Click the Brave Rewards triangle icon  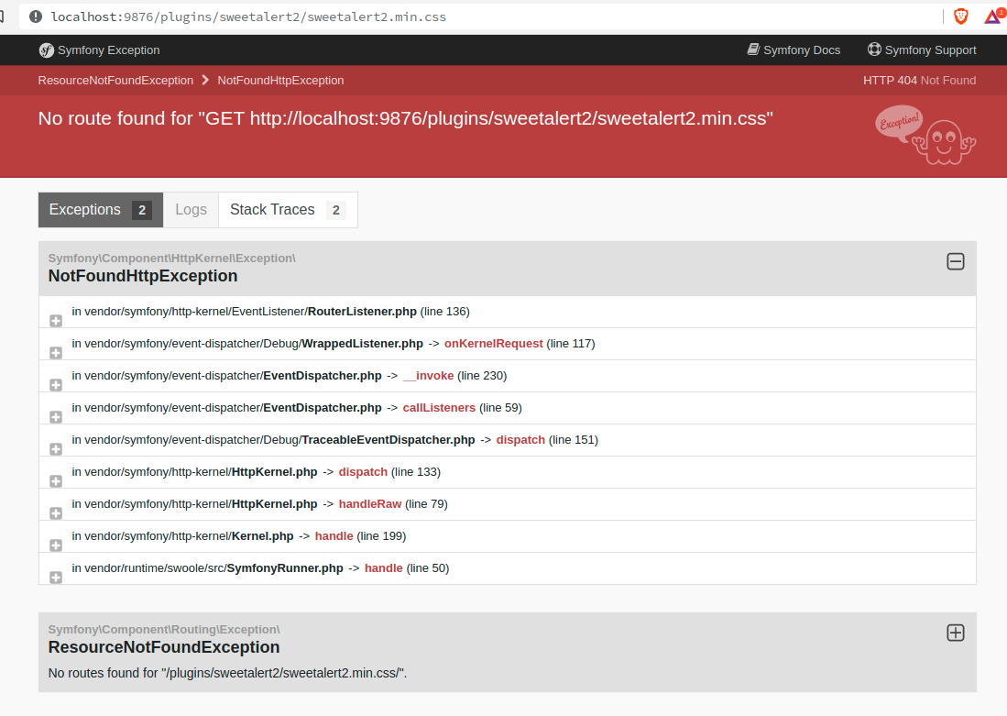click(x=993, y=17)
